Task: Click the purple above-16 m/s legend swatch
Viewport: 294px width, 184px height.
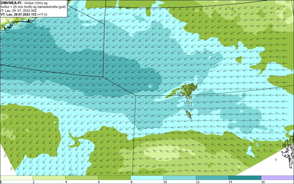Action: (278, 178)
